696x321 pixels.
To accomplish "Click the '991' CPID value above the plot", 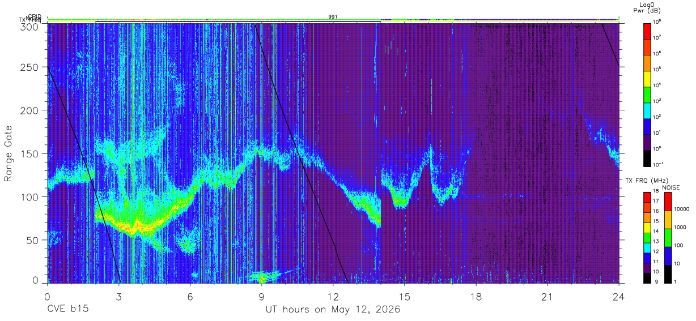I will coord(333,17).
